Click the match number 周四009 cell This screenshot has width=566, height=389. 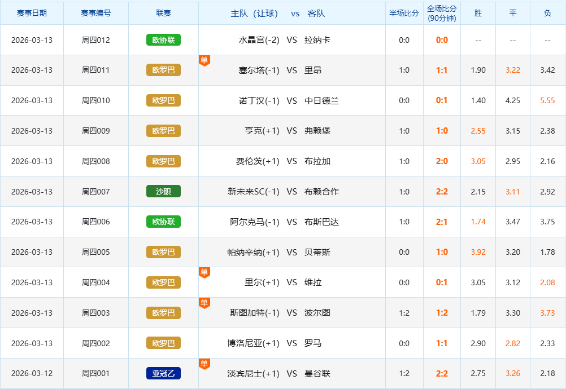(96, 131)
